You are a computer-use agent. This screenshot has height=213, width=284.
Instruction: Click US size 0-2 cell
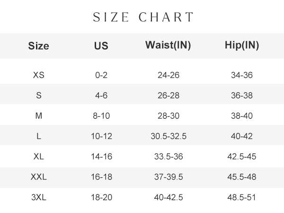[x=101, y=75]
